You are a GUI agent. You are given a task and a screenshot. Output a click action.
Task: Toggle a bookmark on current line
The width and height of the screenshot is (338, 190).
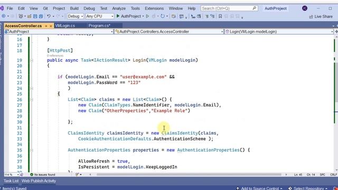pos(220,16)
